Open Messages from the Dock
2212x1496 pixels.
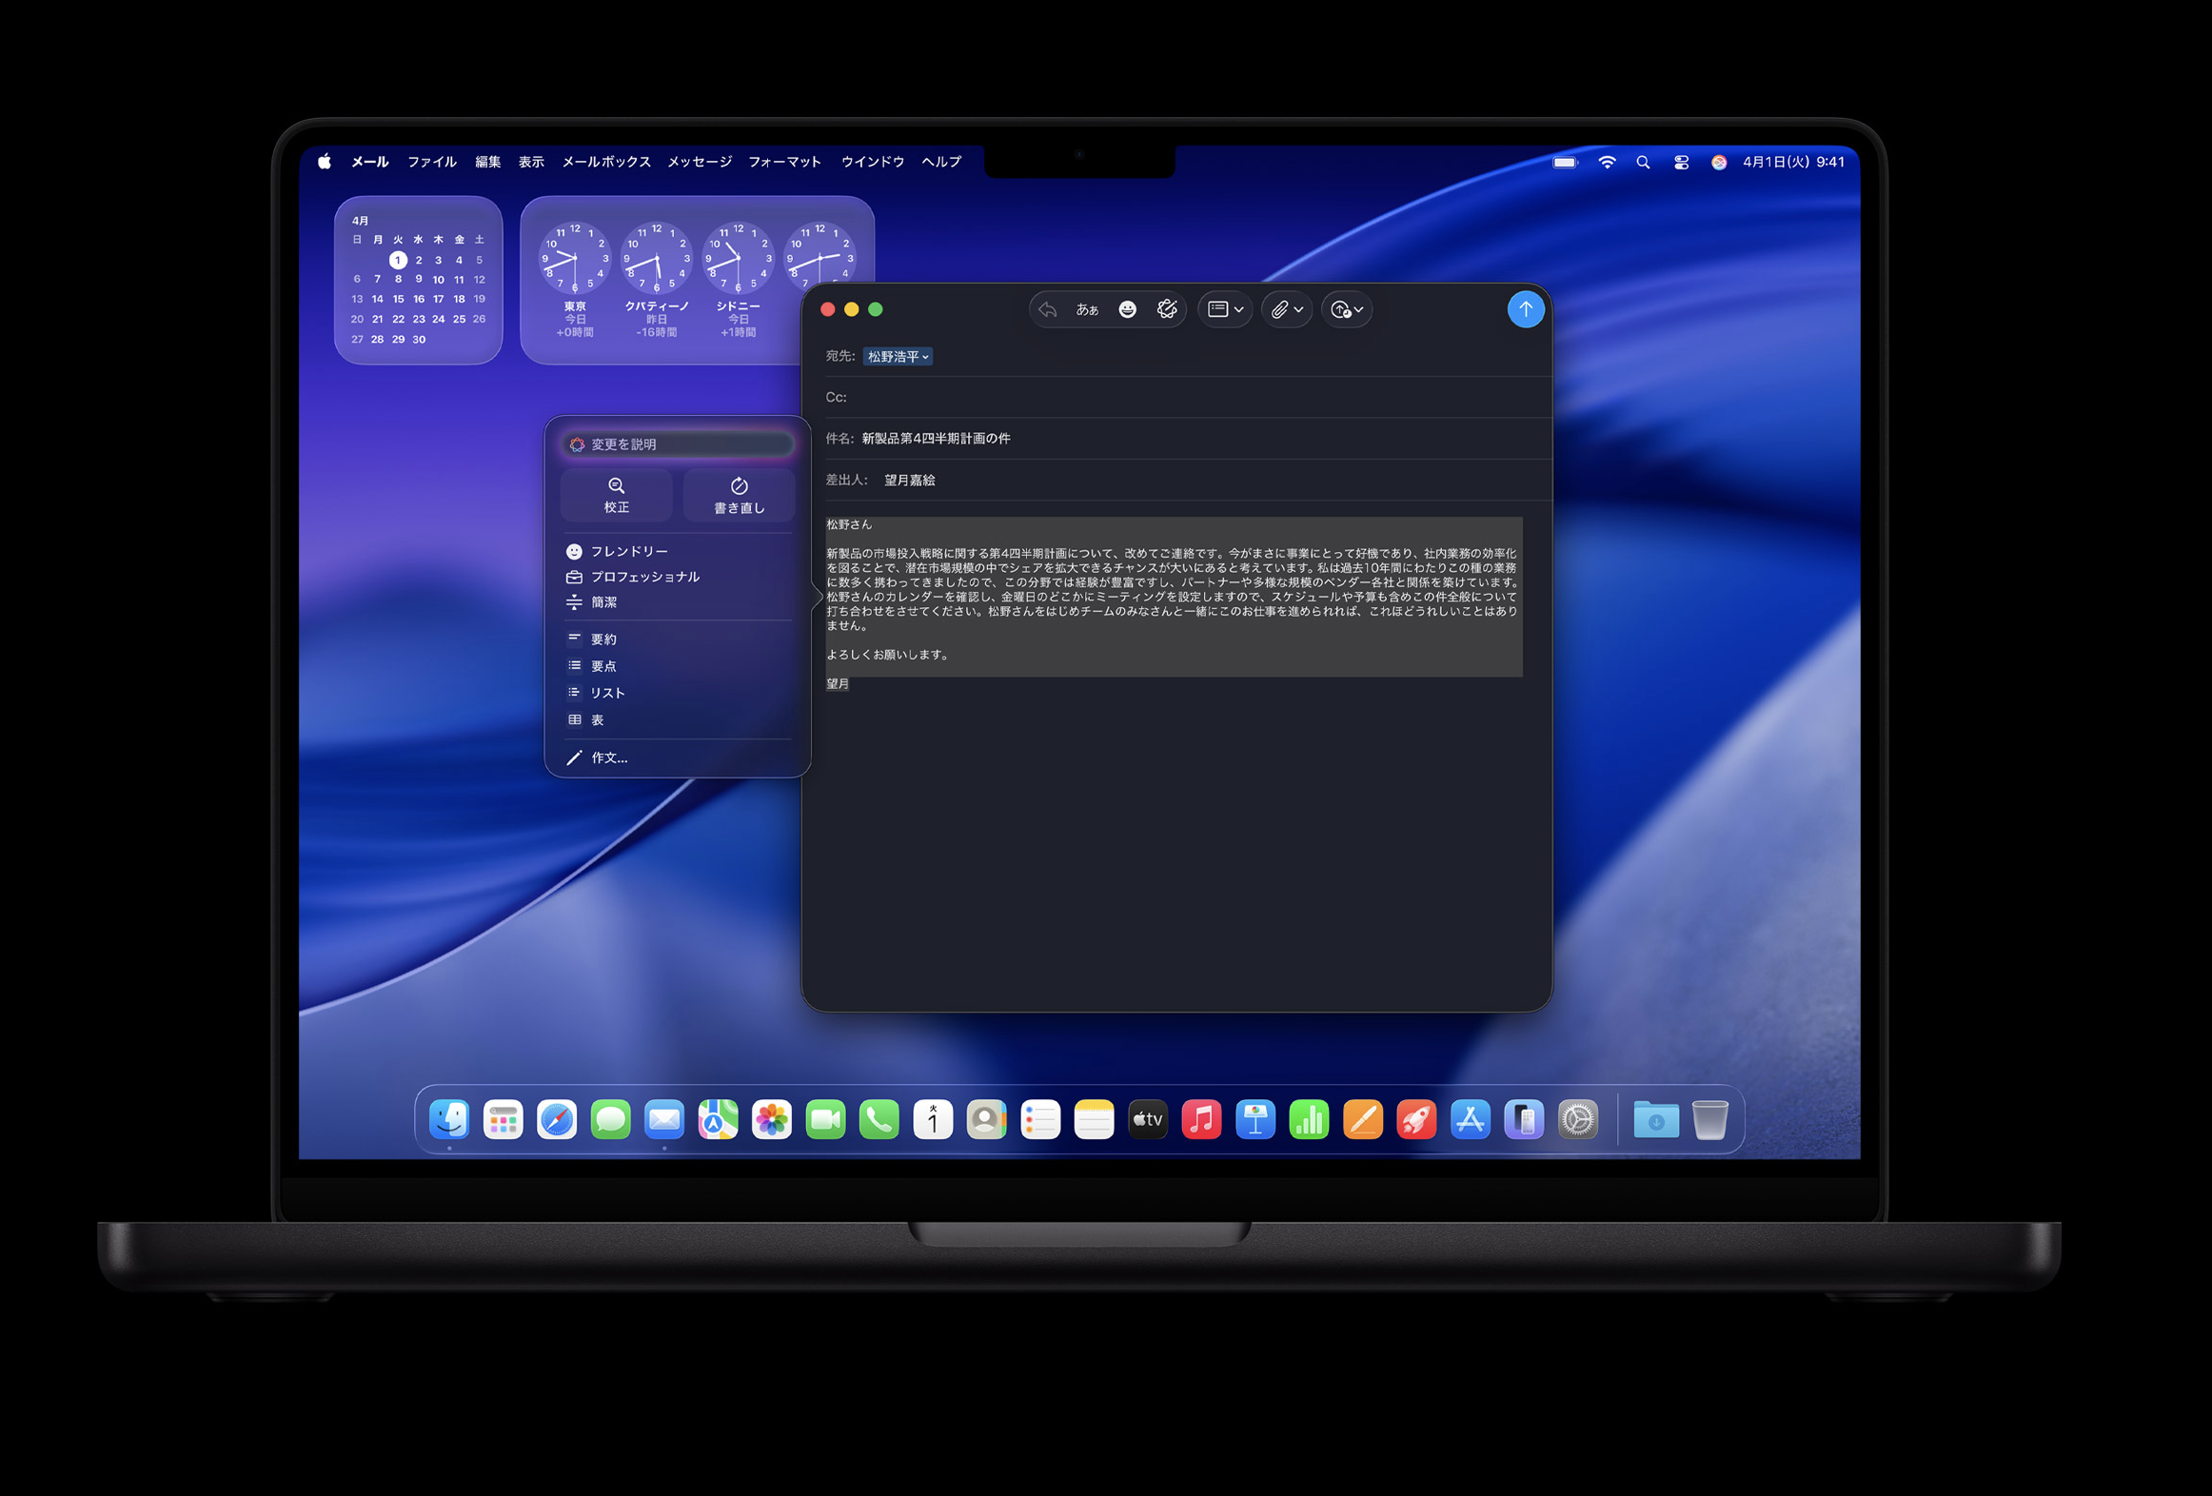[610, 1119]
